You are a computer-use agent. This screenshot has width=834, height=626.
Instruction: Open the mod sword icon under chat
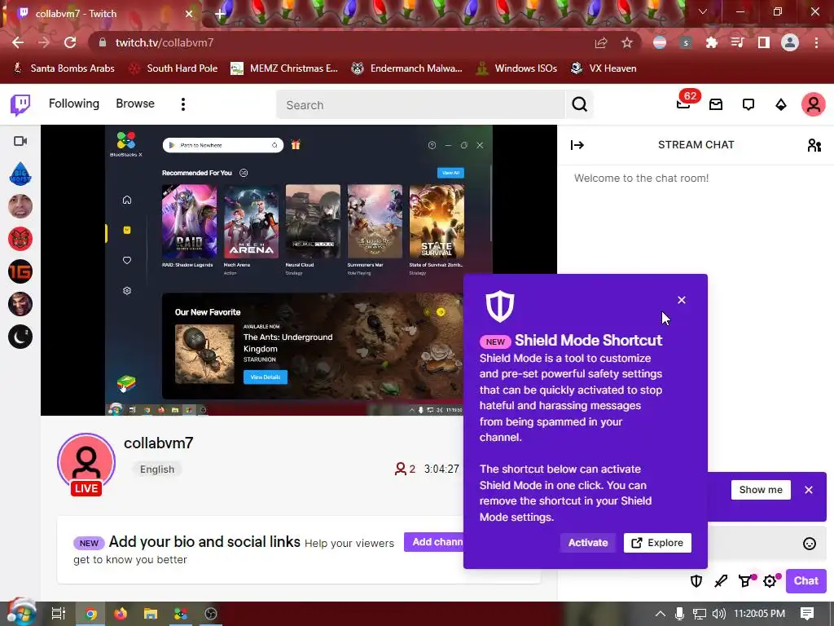(x=721, y=580)
